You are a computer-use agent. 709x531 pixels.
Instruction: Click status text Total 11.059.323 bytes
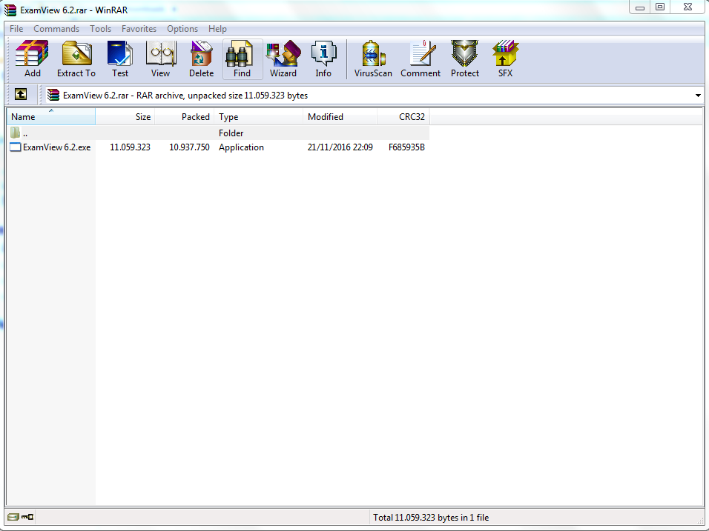(430, 518)
